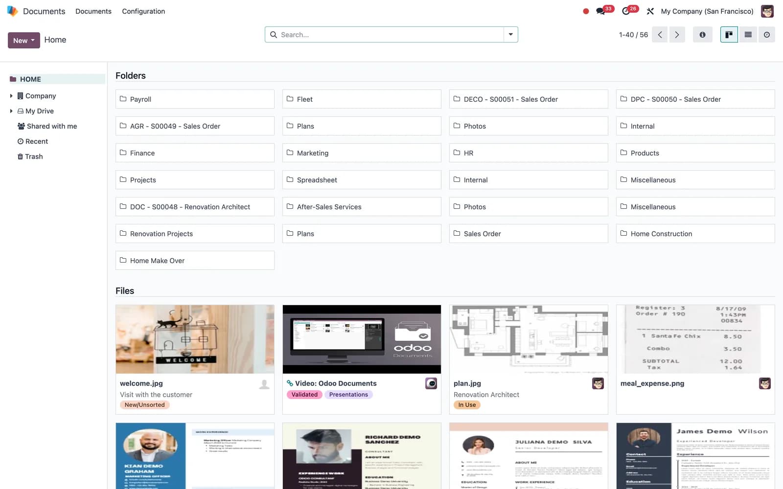
Task: Open the Fleet folder
Action: (362, 99)
